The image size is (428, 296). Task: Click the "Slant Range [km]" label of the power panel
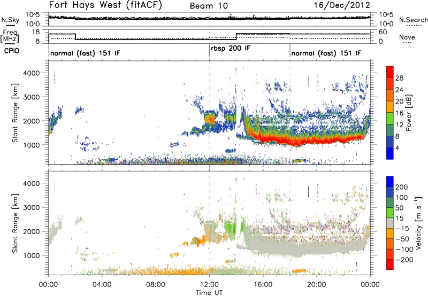coord(15,113)
